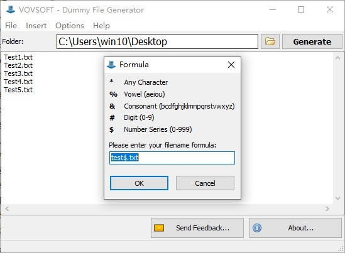The width and height of the screenshot is (345, 253).
Task: Close the Dummy File Generator window
Action: (329, 9)
